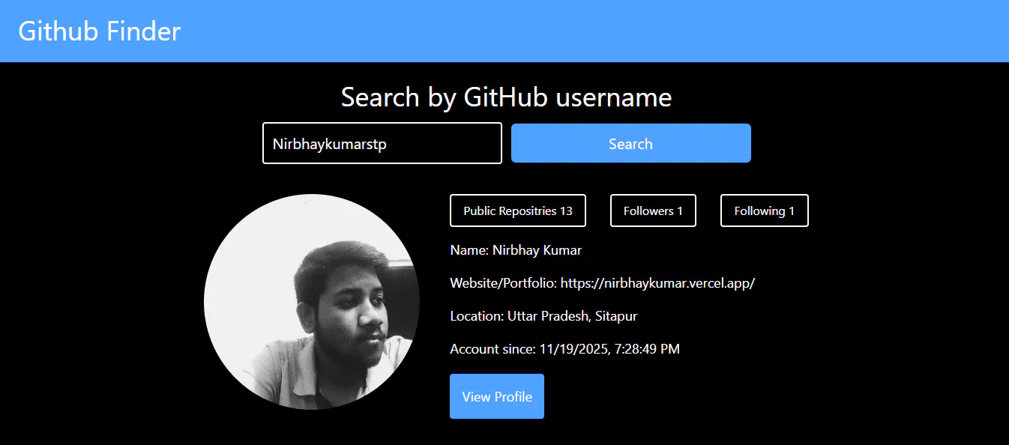Viewport: 1009px width, 445px height.
Task: Click the circular profile avatar photo
Action: (x=312, y=302)
